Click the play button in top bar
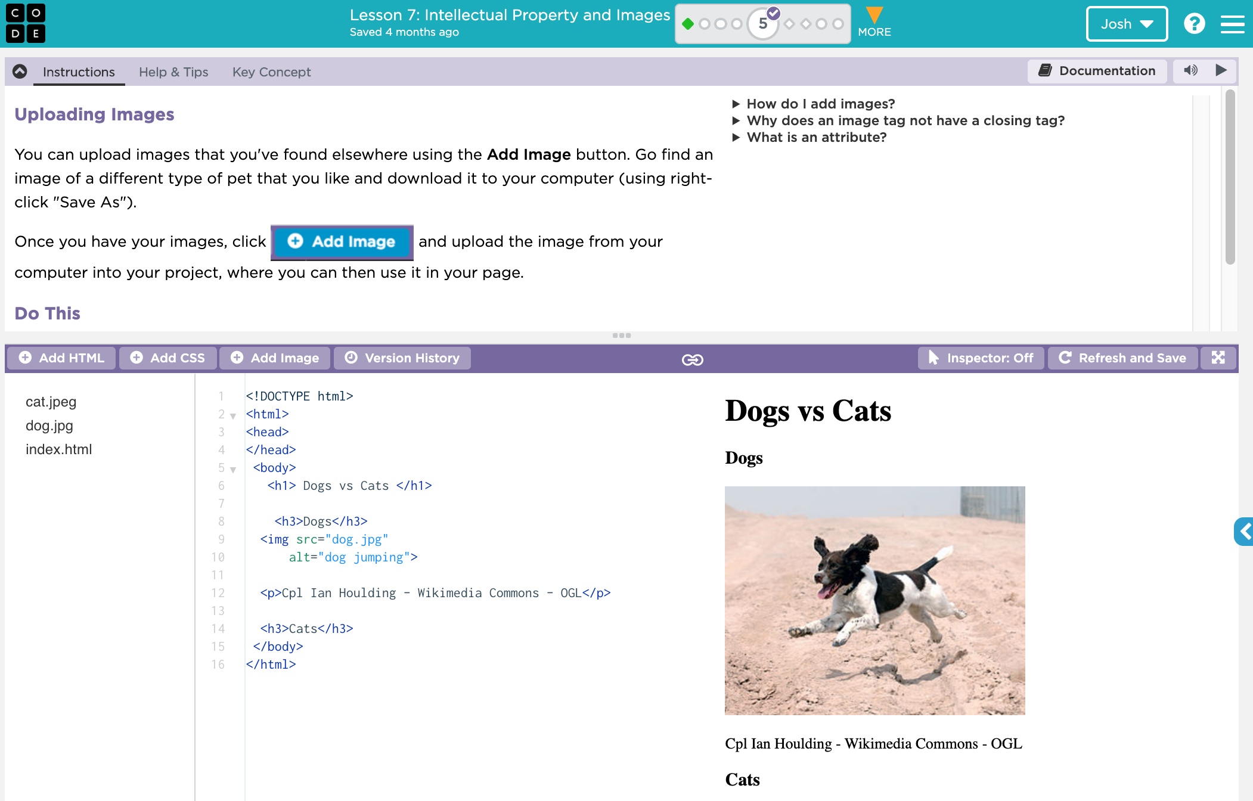The image size is (1253, 801). [x=1222, y=72]
